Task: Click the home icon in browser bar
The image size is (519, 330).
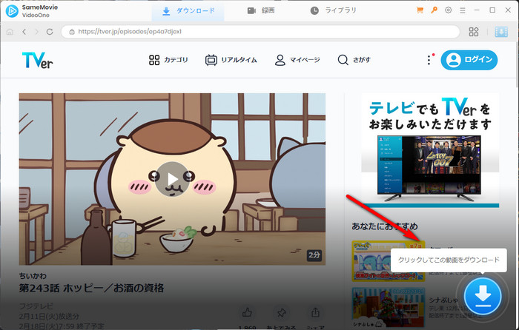Action: coord(10,32)
